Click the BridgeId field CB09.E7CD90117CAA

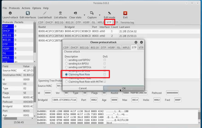pos(64,100)
